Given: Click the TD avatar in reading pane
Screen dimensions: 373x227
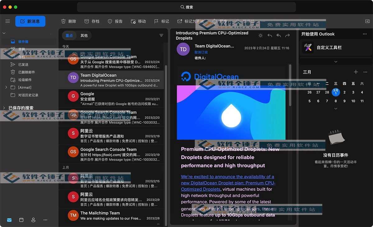Looking at the screenshot, I should coord(183,49).
